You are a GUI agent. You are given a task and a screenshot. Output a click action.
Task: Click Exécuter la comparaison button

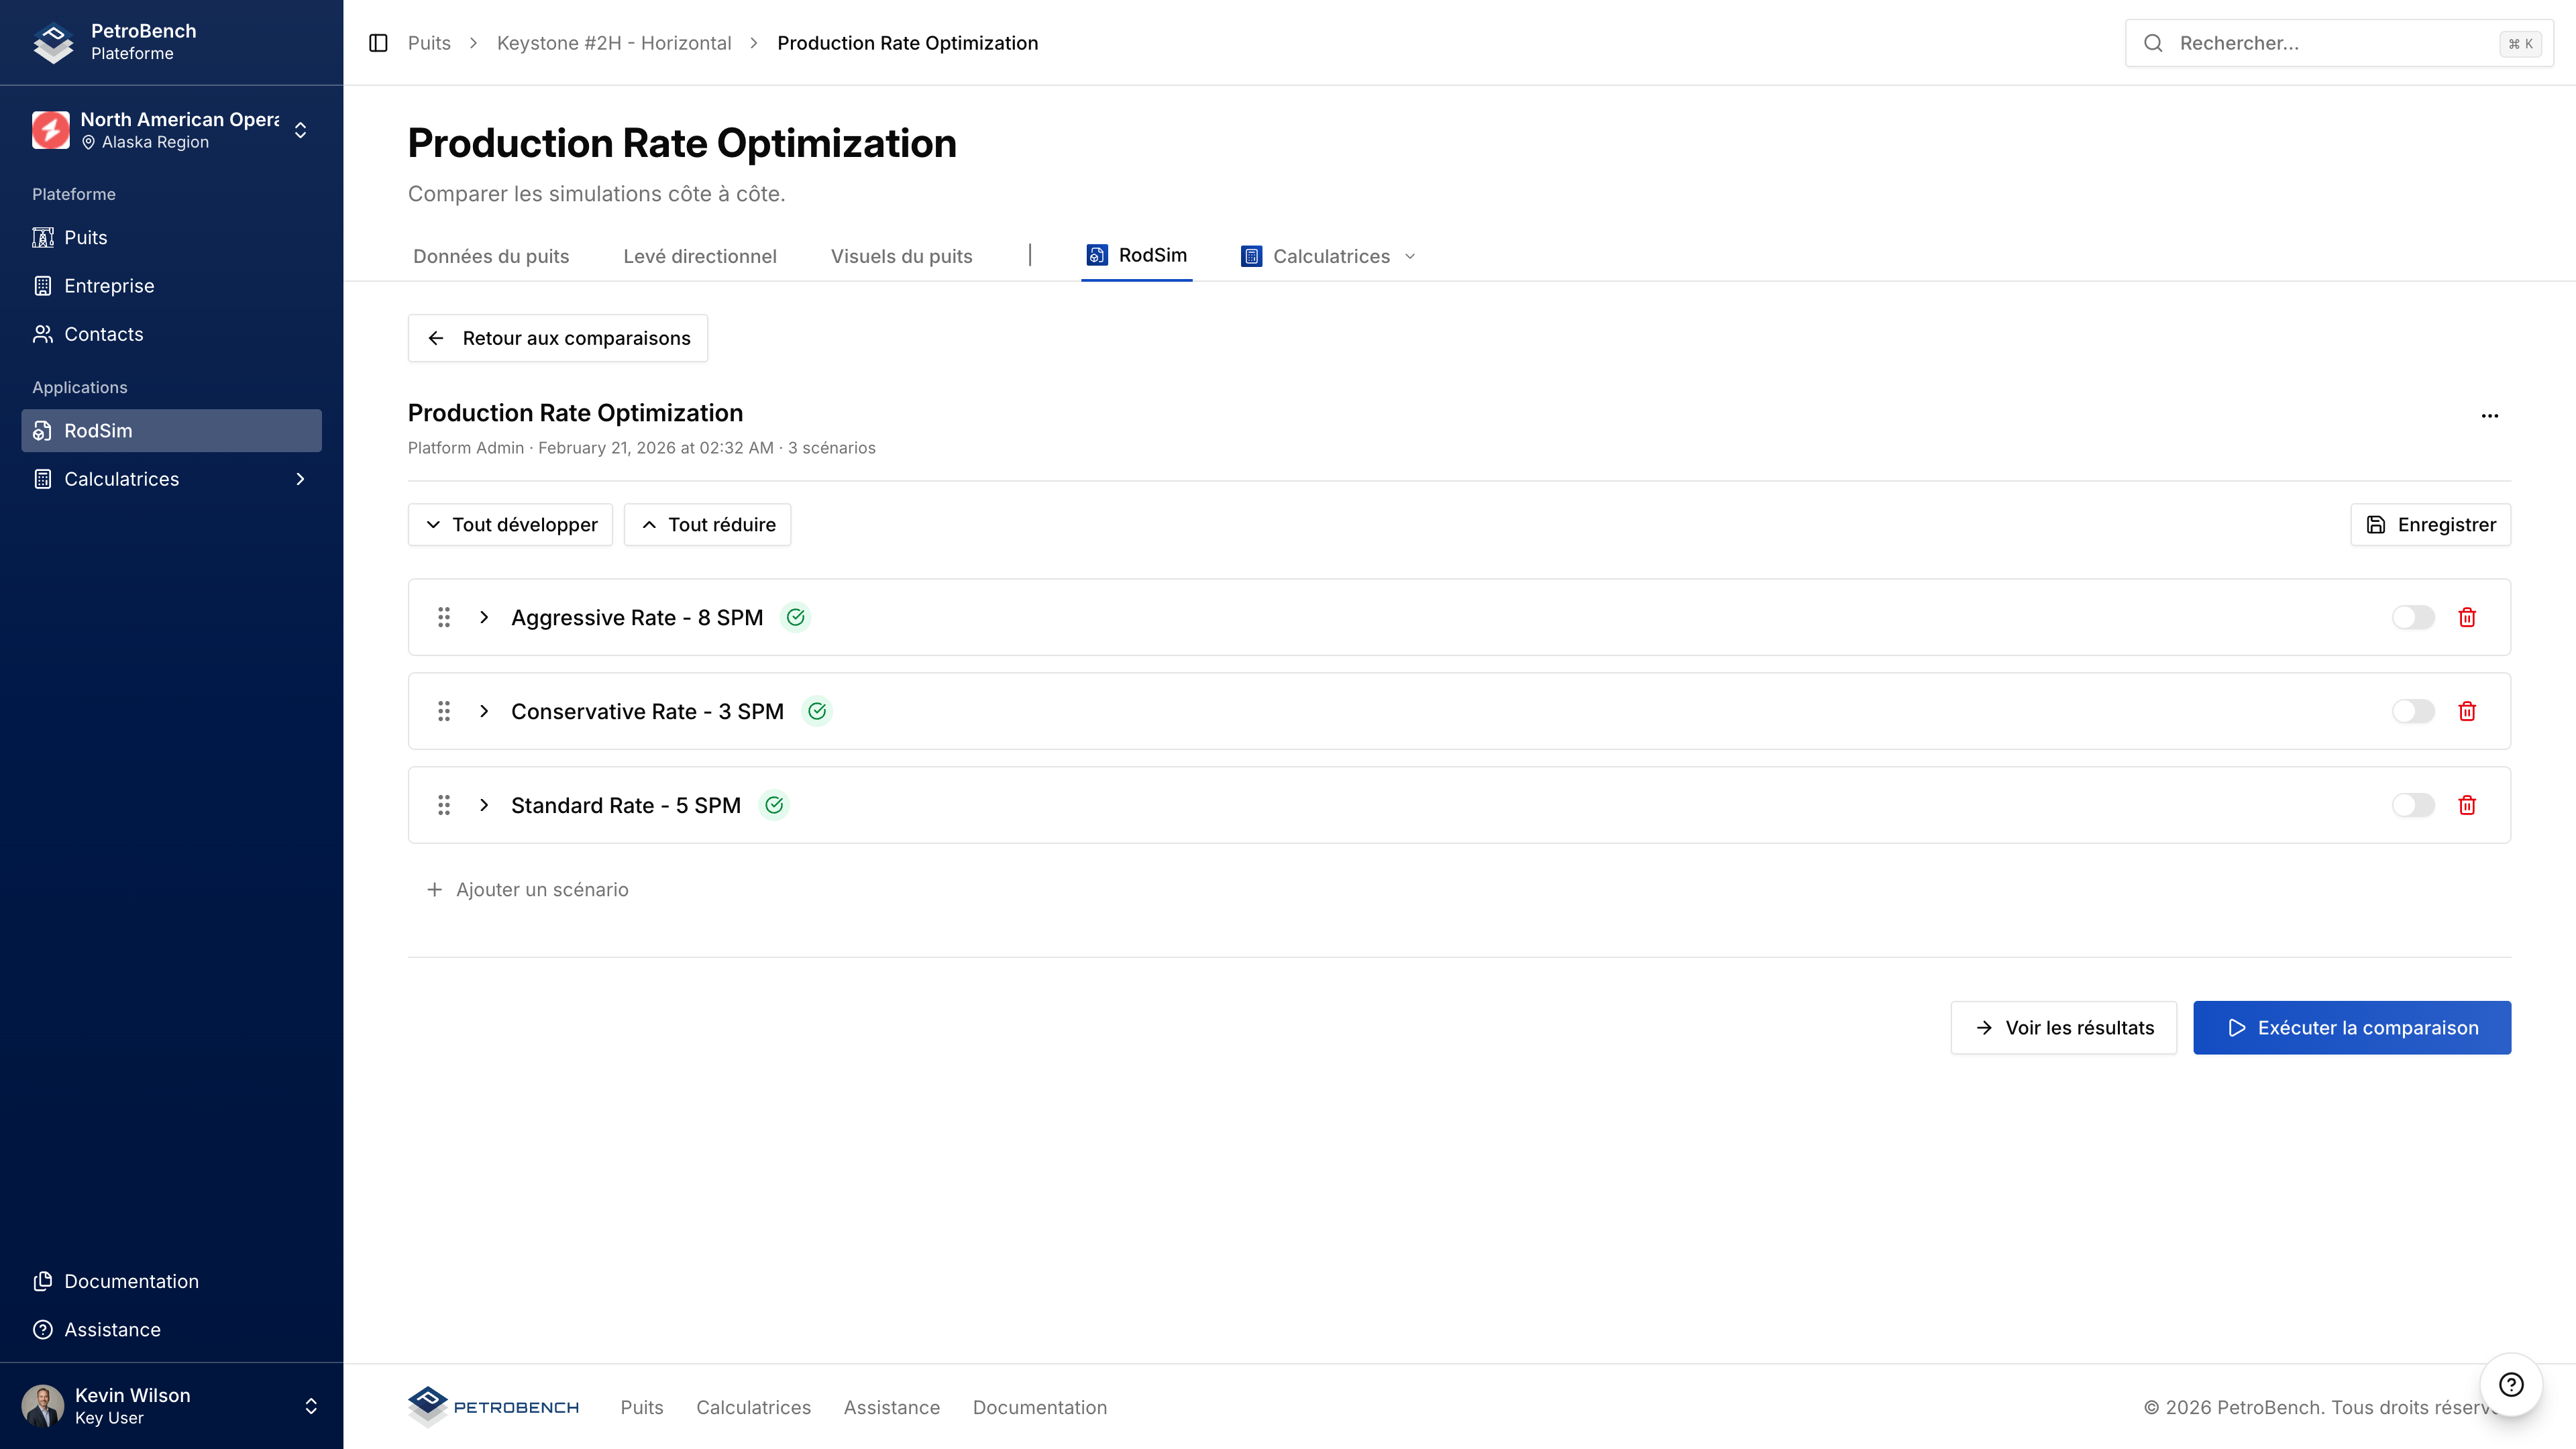[2351, 1027]
